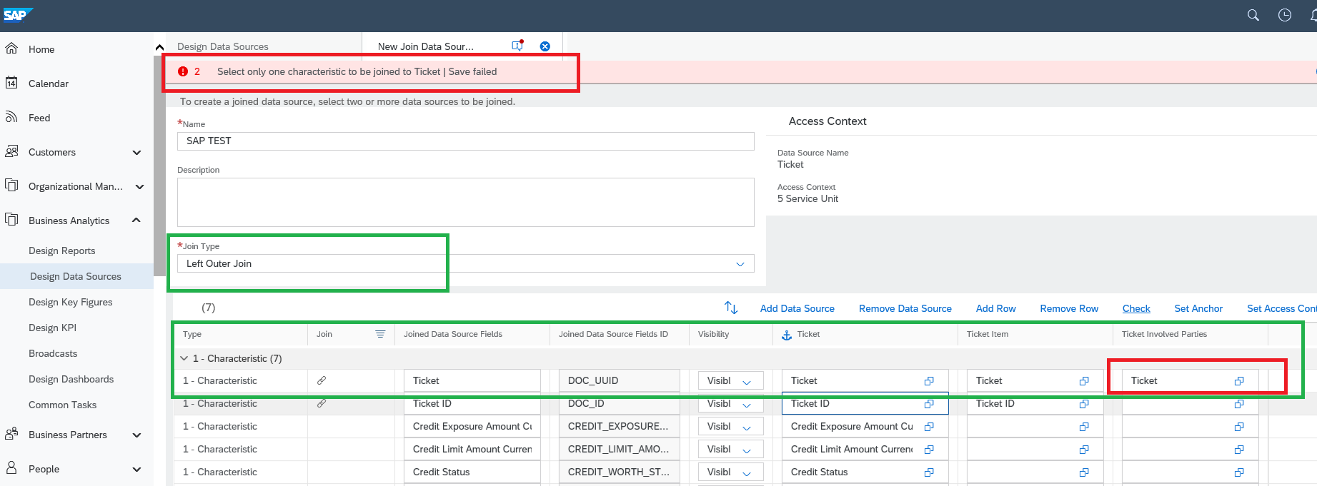Click the red error count icon
This screenshot has height=486, width=1317.
pyautogui.click(x=183, y=71)
